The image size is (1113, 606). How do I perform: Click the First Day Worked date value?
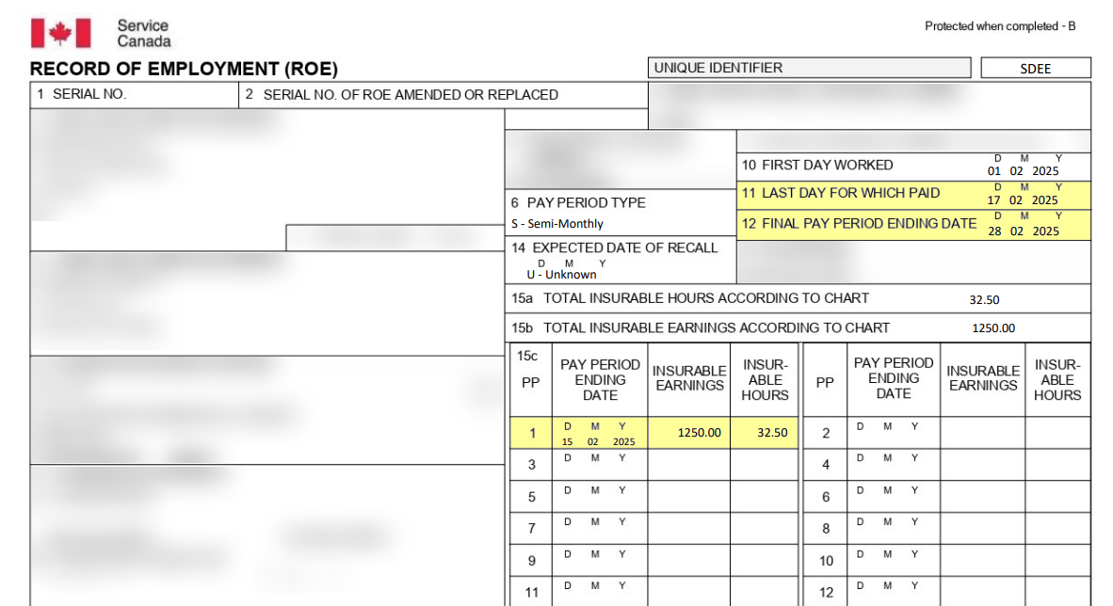coord(1023,171)
